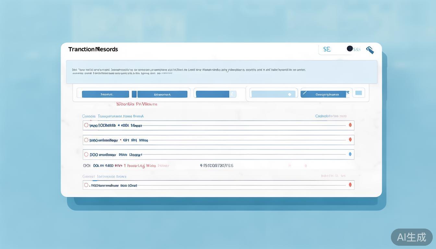The width and height of the screenshot is (436, 249).
Task: Select the bottom record row radio button
Action: [x=86, y=185]
